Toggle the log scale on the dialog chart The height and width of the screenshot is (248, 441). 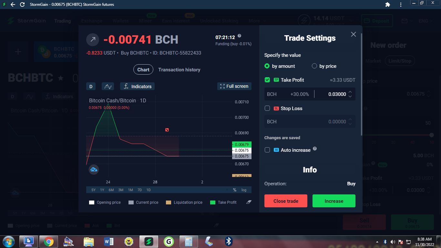click(x=244, y=190)
